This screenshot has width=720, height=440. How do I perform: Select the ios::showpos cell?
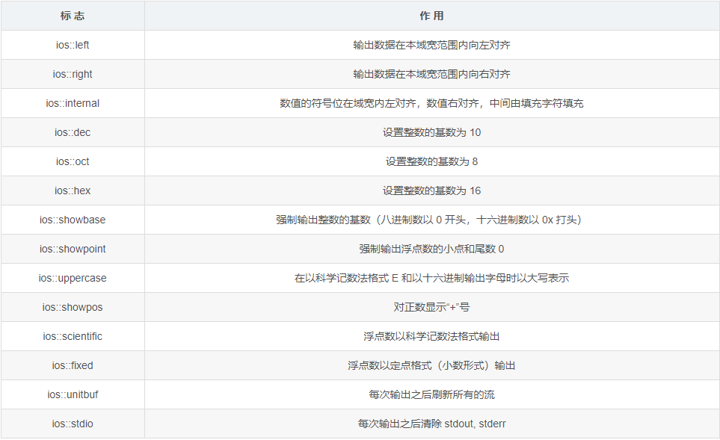(x=73, y=307)
